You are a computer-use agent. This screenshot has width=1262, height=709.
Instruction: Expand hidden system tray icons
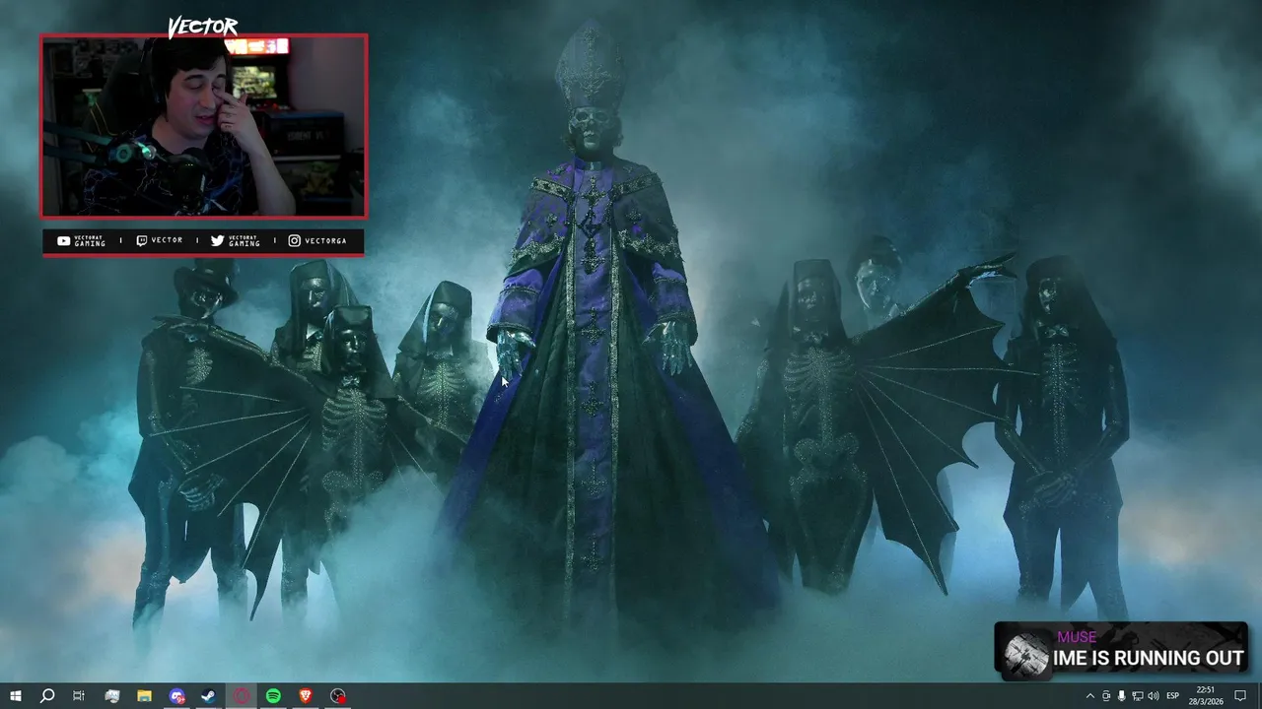[1089, 696]
